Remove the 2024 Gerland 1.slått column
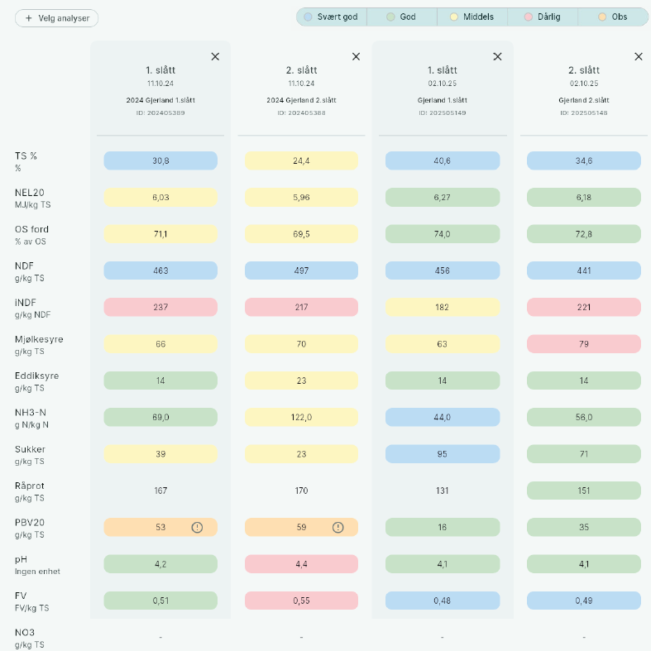This screenshot has height=651, width=651. (x=215, y=56)
